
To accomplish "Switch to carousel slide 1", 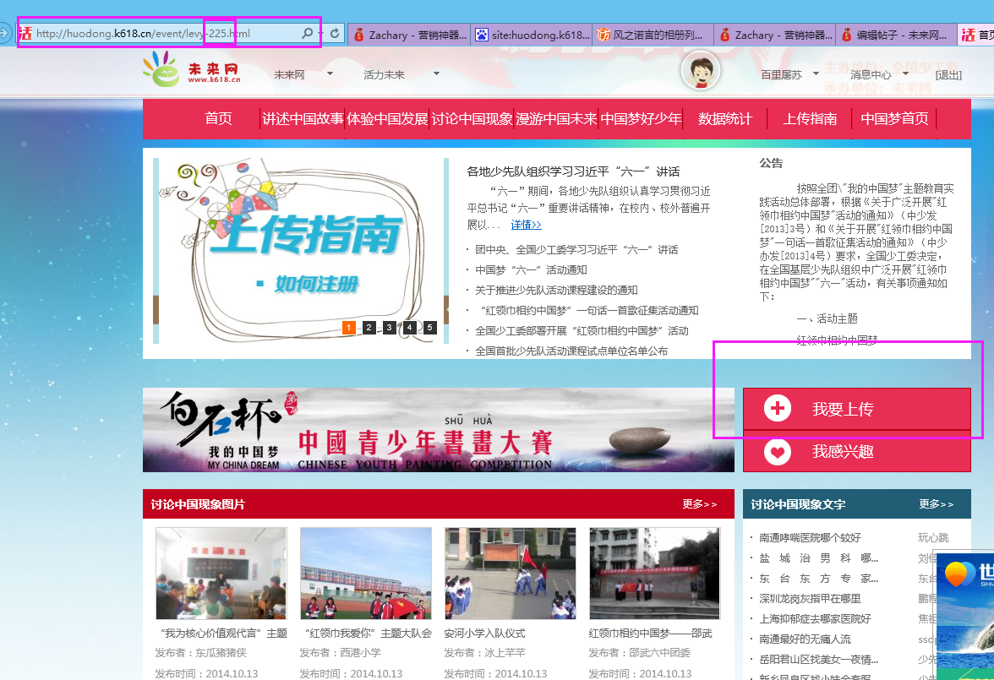I will (349, 327).
